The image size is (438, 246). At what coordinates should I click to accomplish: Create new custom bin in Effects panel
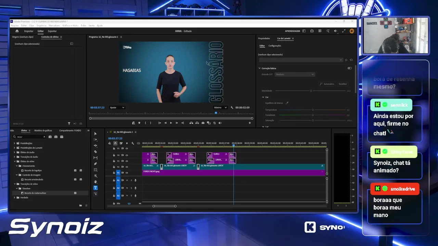point(81,205)
